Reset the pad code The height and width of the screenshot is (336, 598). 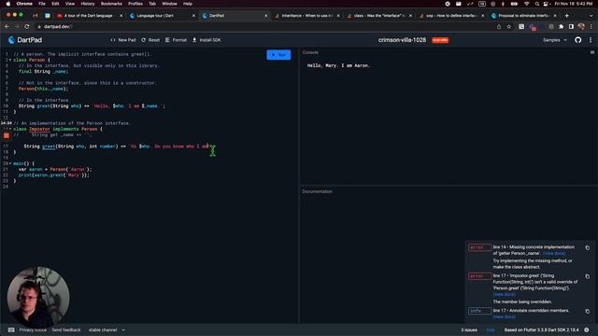(x=150, y=40)
